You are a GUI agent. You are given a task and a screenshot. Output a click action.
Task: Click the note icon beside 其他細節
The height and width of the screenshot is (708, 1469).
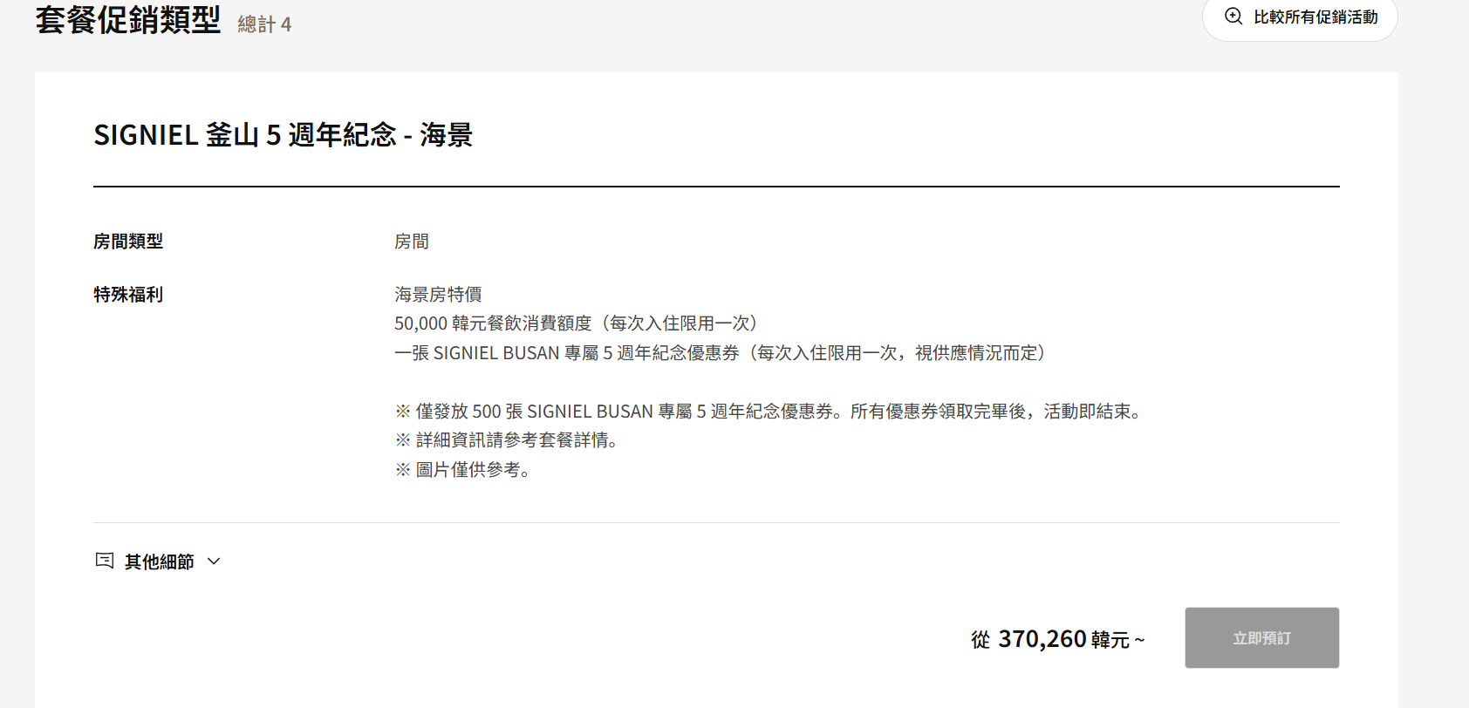(x=105, y=561)
